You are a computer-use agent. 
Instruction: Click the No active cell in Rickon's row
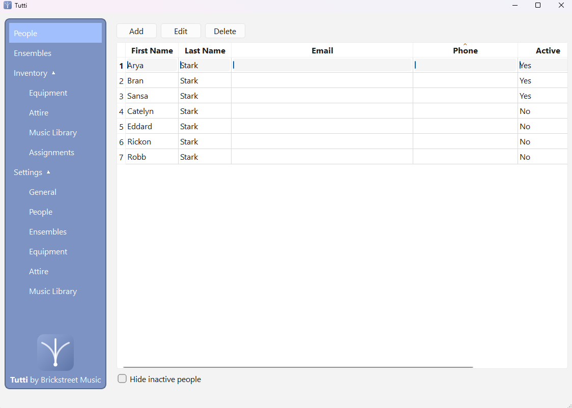pyautogui.click(x=542, y=141)
